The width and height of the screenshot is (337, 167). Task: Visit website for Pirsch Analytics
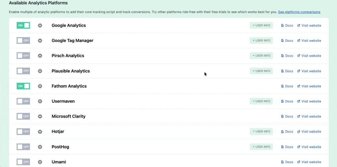click(x=309, y=56)
